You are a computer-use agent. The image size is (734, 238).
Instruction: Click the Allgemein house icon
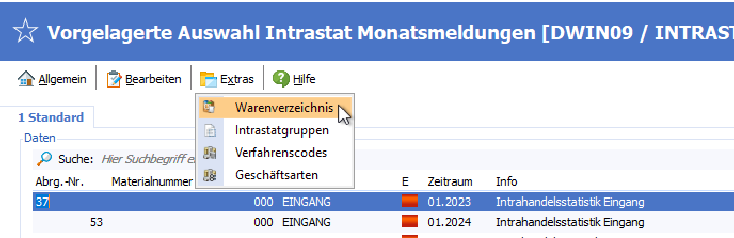(26, 80)
